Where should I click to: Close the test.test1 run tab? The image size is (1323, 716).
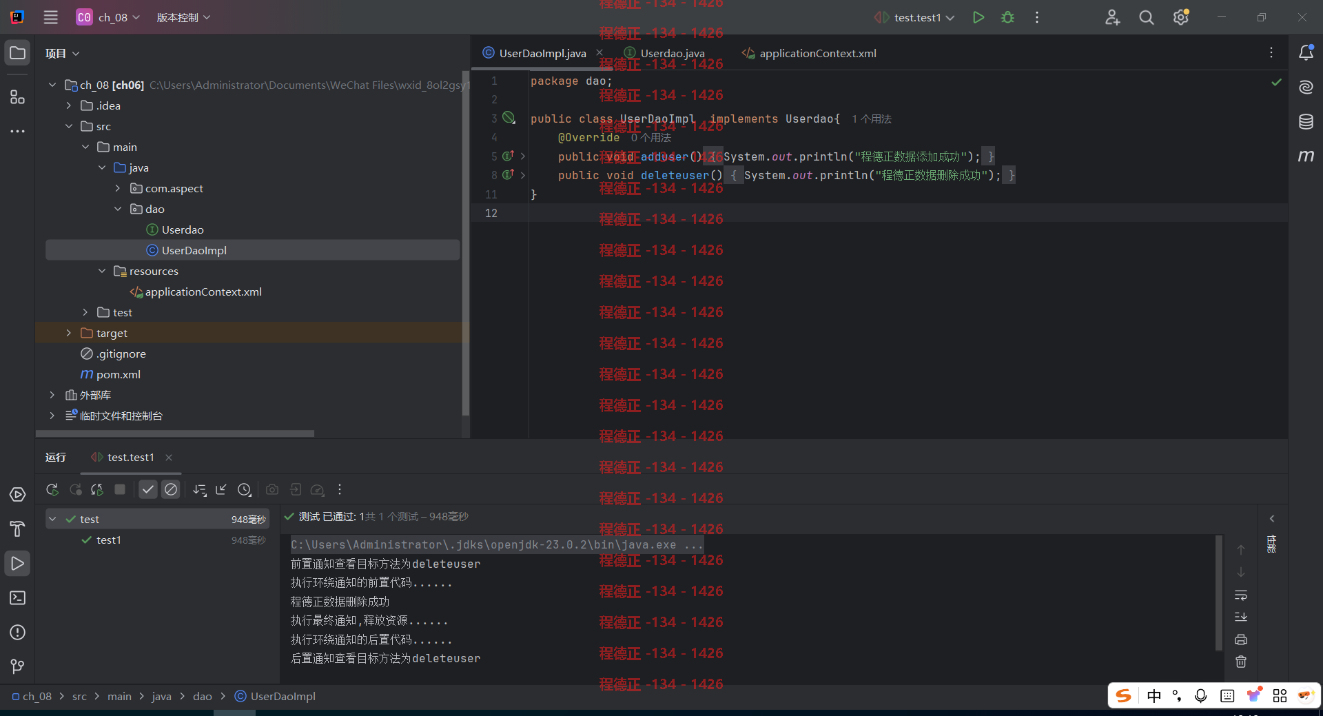(x=169, y=457)
